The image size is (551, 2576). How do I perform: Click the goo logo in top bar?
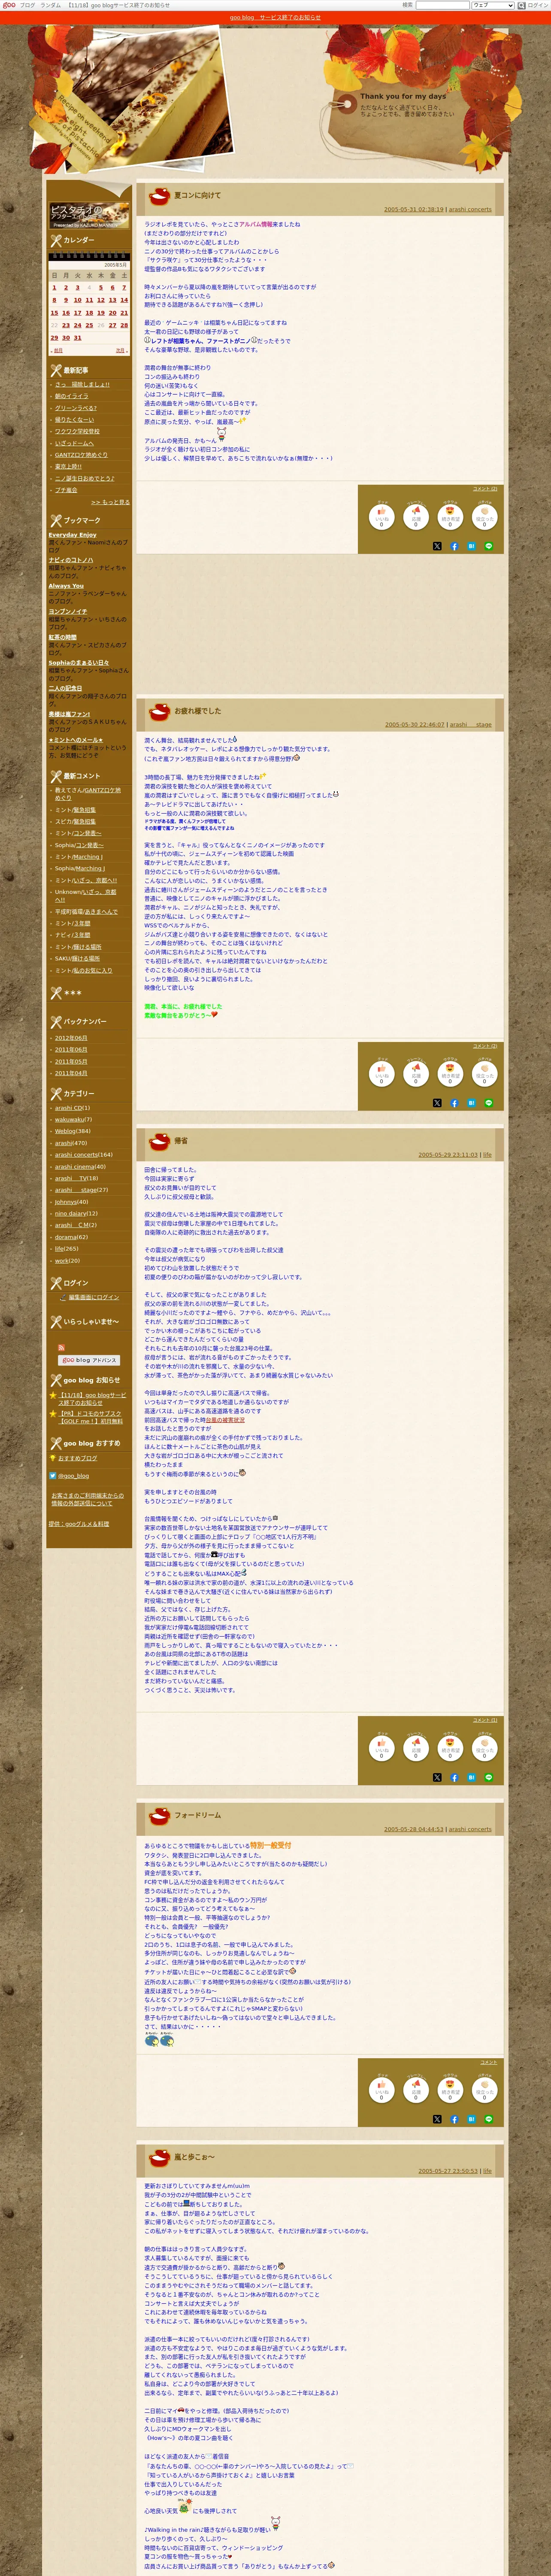click(9, 5)
